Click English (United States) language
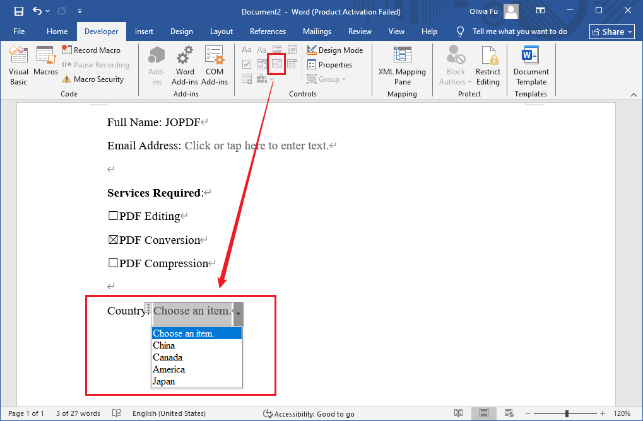Screen dimensions: 643x421 click(x=169, y=413)
